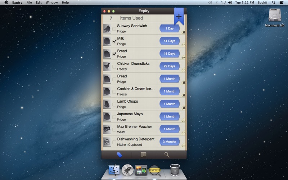The width and height of the screenshot is (288, 180).
Task: Open the Expiry application menu
Action: click(x=17, y=3)
